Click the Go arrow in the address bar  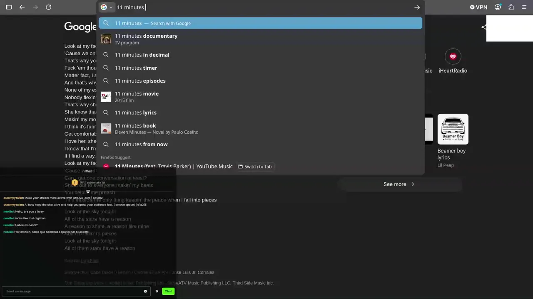(x=417, y=7)
